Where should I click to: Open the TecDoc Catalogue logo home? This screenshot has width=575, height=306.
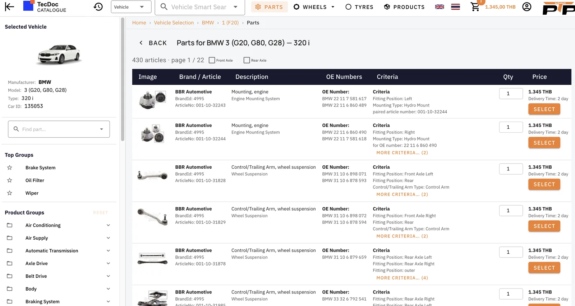coord(45,7)
